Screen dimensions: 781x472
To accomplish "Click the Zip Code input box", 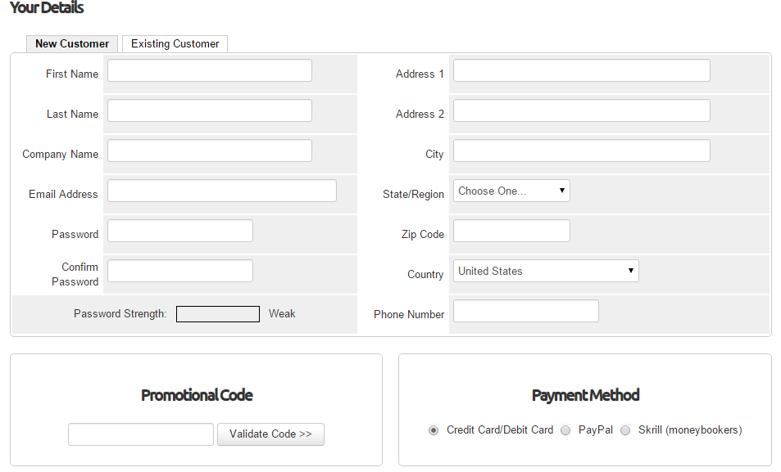I will pyautogui.click(x=511, y=231).
